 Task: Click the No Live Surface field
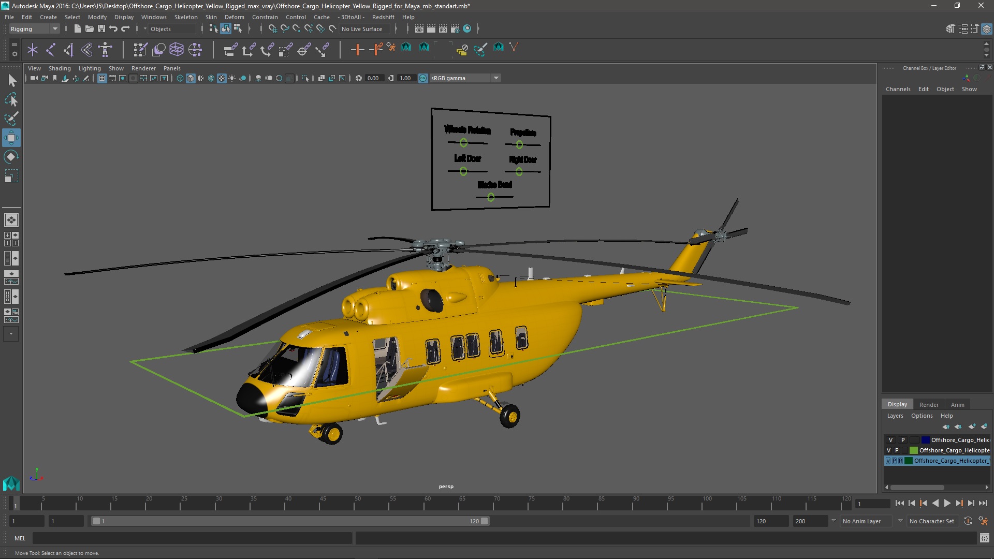pyautogui.click(x=365, y=29)
